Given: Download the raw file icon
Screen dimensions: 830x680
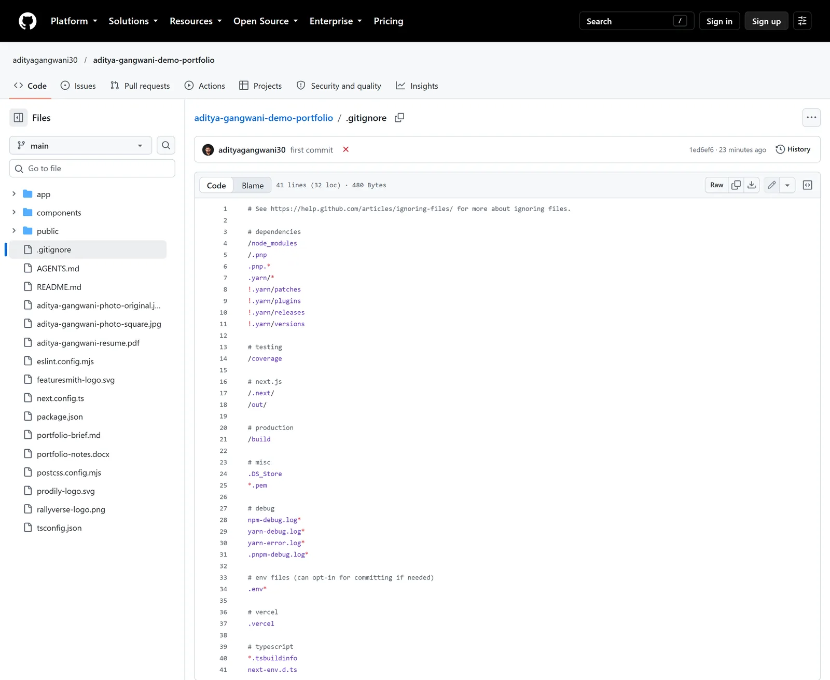Looking at the screenshot, I should [752, 185].
